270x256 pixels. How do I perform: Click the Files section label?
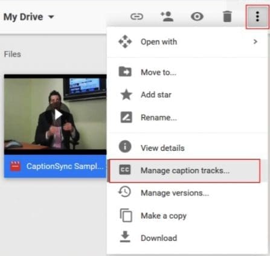coord(13,54)
